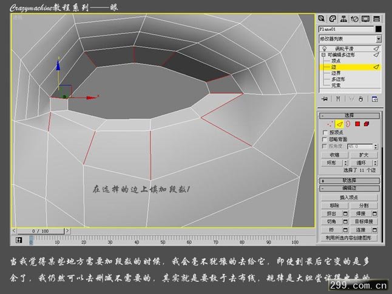Select 边界 sub-object in stack

click(x=336, y=73)
